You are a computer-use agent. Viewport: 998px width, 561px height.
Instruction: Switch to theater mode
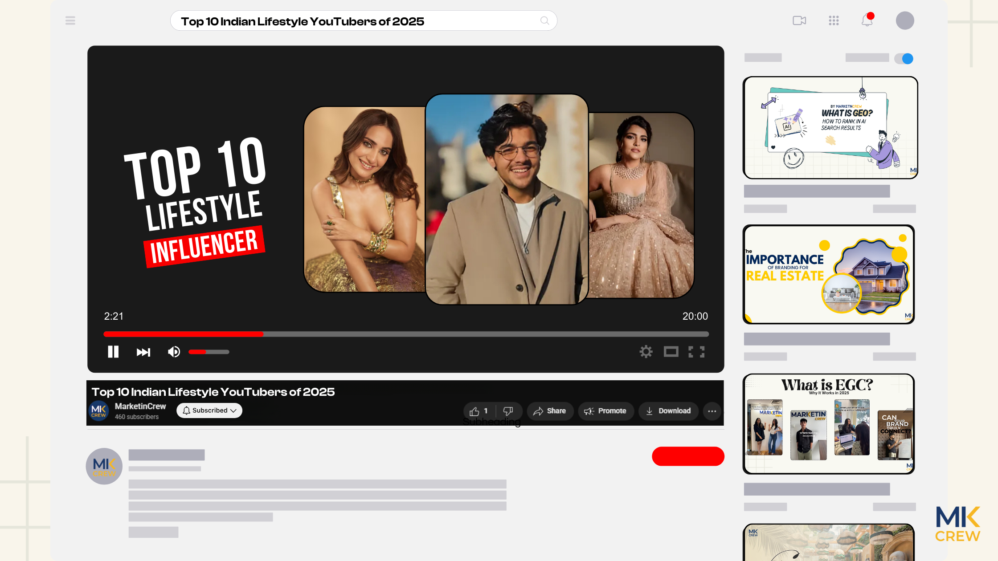tap(671, 352)
